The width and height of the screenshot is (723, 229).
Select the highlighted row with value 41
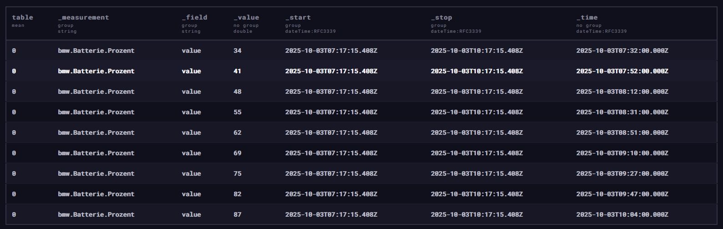237,71
